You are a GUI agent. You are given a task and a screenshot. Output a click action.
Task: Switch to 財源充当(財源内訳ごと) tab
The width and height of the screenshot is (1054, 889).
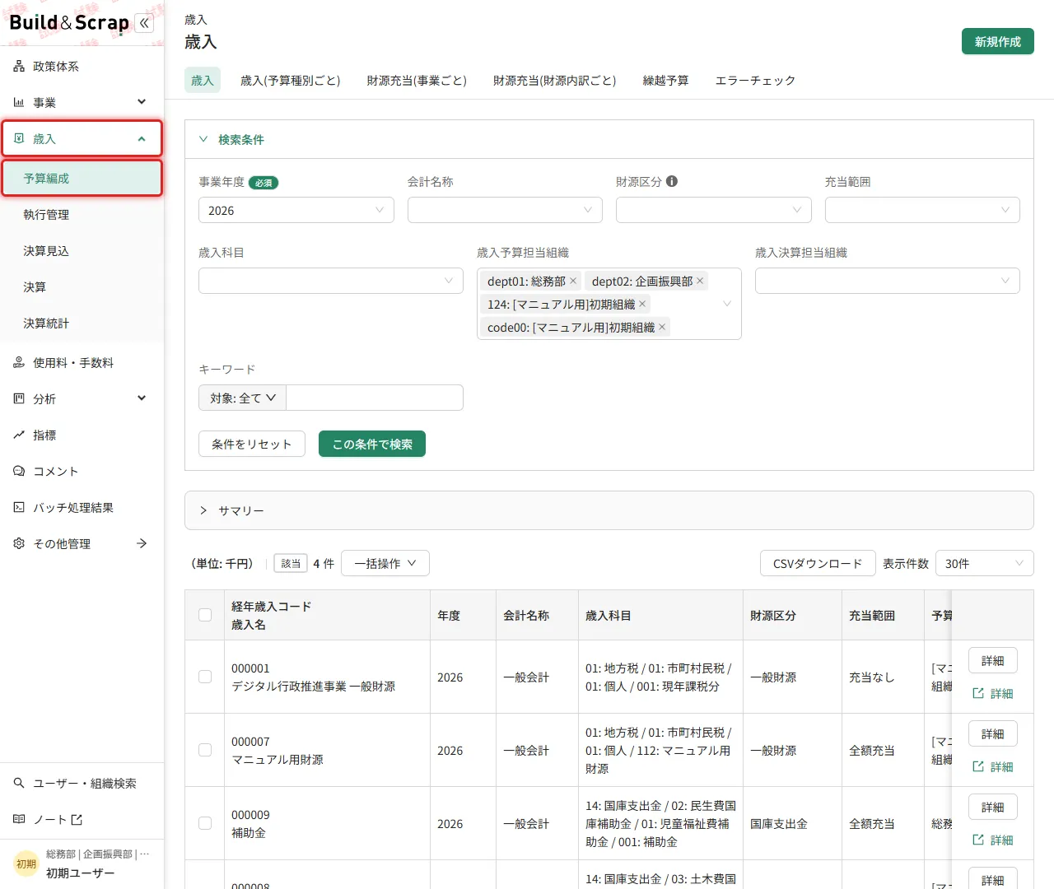(555, 81)
